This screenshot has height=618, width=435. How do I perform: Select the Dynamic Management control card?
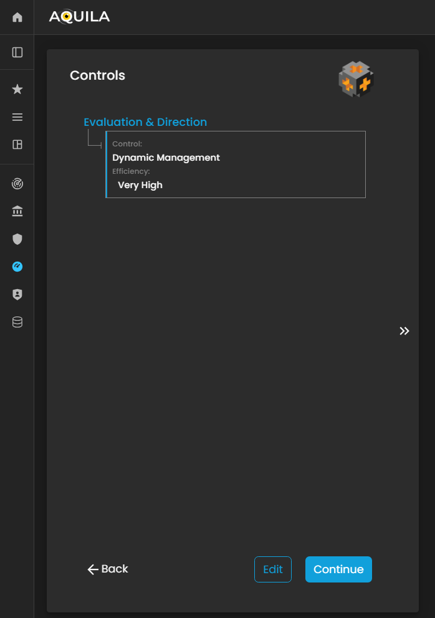coord(236,164)
